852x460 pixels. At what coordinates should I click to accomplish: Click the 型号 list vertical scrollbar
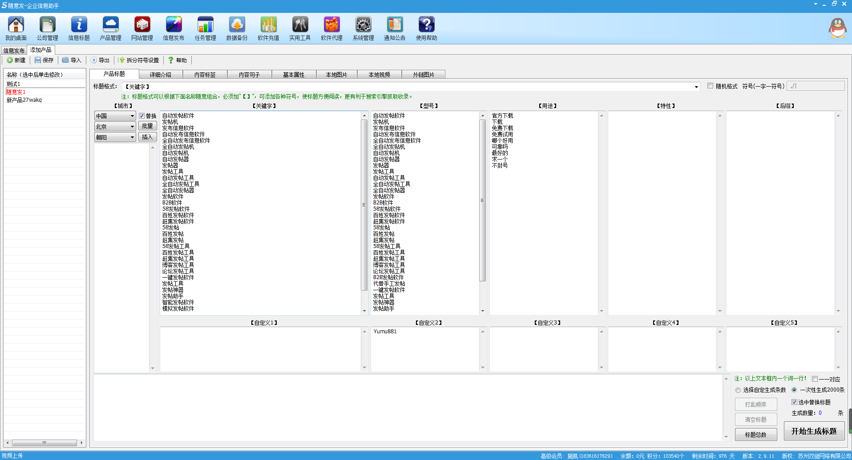click(x=483, y=200)
